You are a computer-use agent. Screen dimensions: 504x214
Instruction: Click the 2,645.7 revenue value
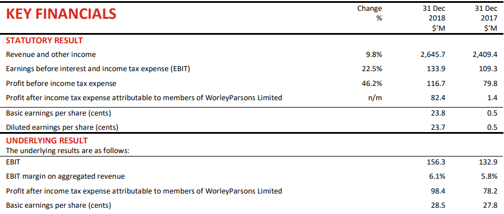coord(433,55)
